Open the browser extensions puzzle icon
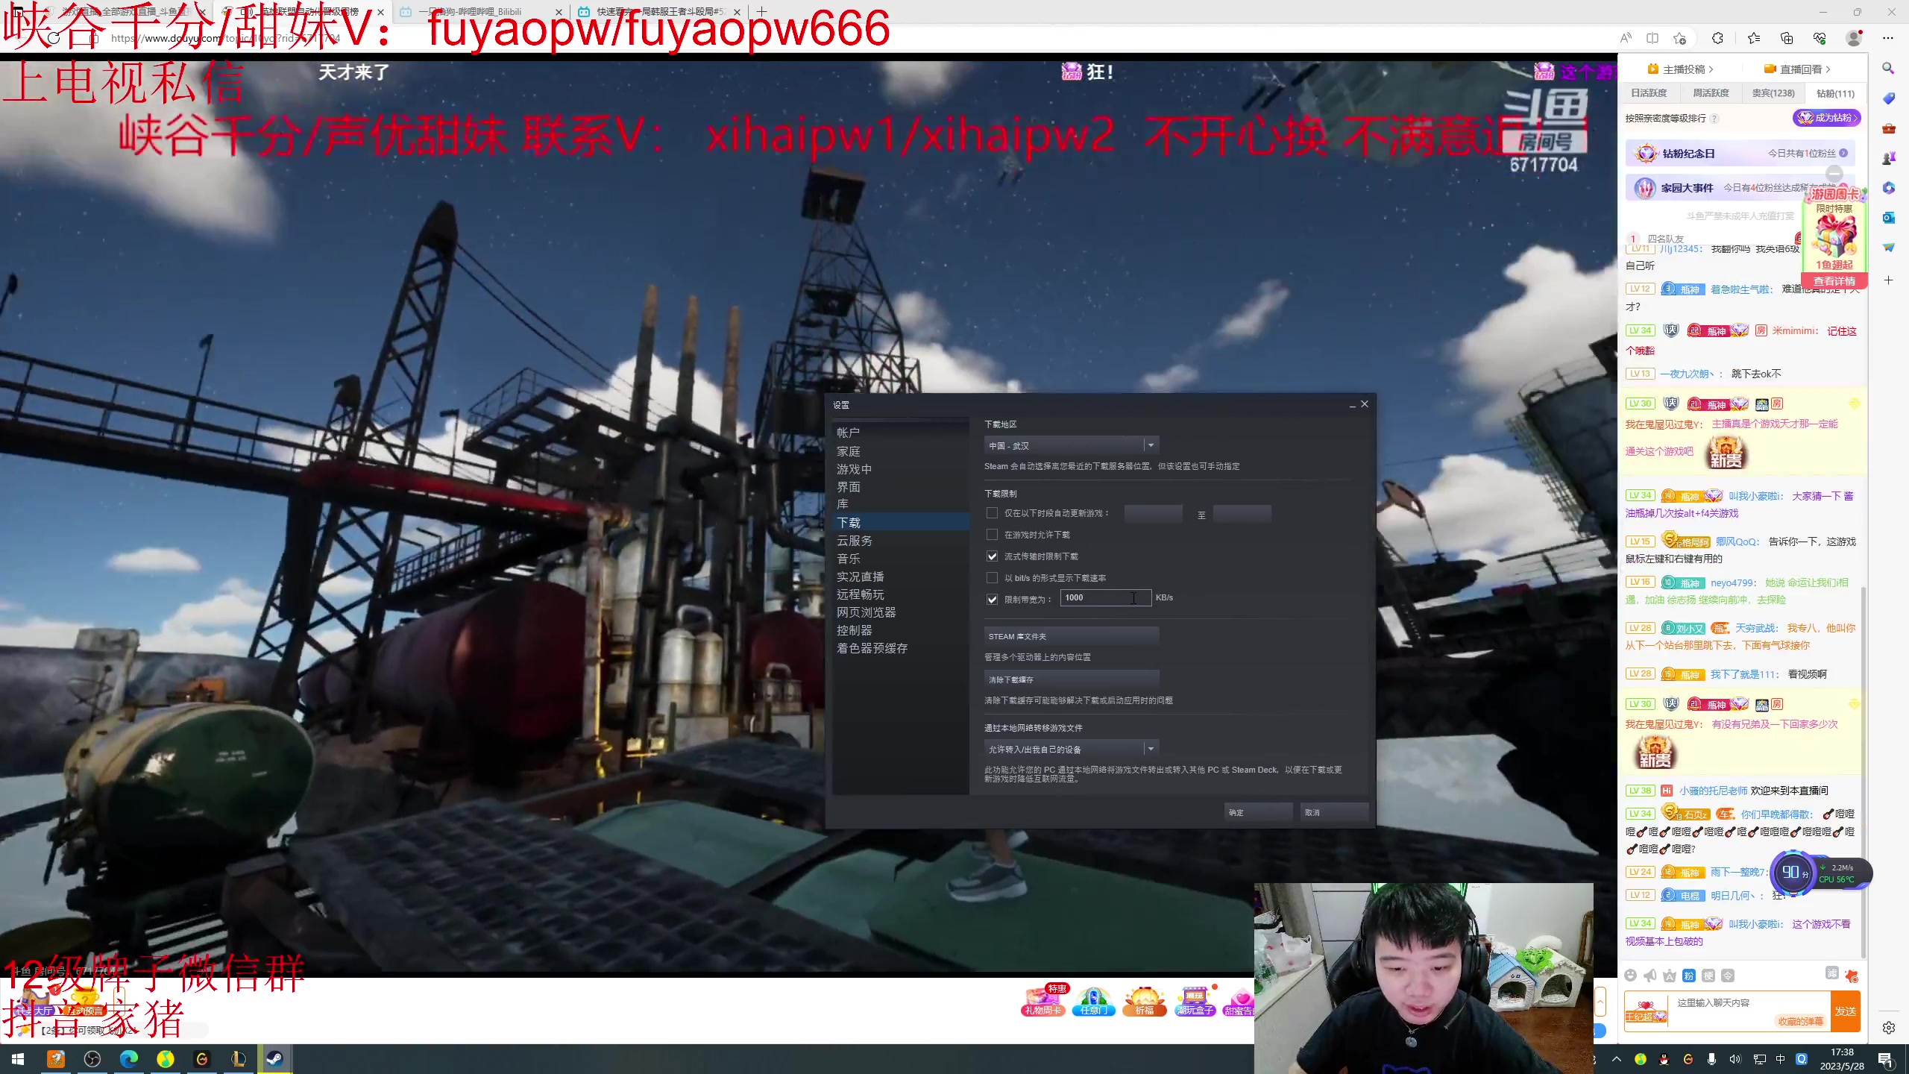 point(1717,38)
